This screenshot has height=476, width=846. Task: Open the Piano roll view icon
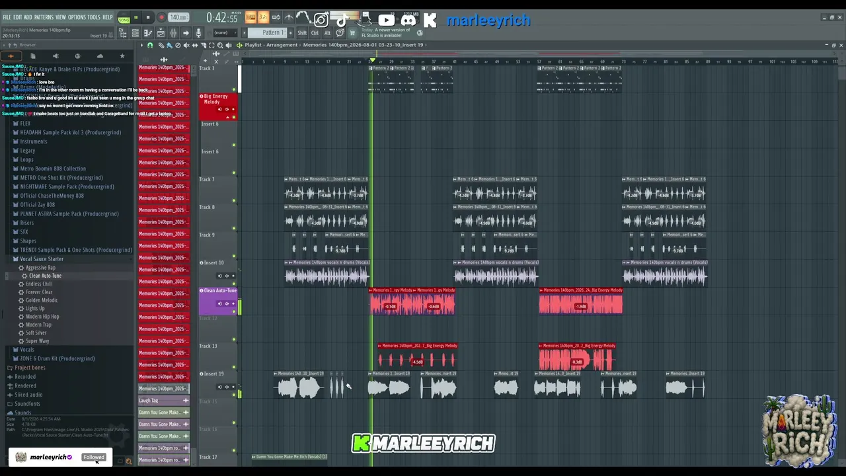148,33
